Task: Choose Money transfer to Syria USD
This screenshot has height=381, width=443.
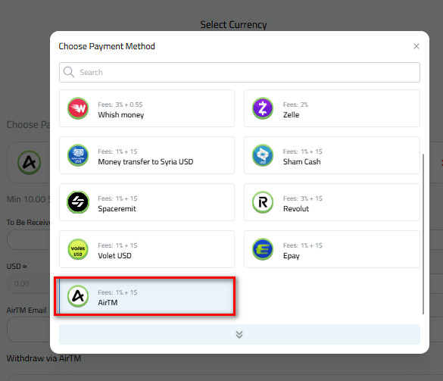Action: 147,155
